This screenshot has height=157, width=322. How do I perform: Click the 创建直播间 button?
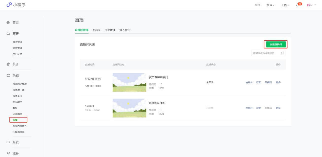click(276, 44)
